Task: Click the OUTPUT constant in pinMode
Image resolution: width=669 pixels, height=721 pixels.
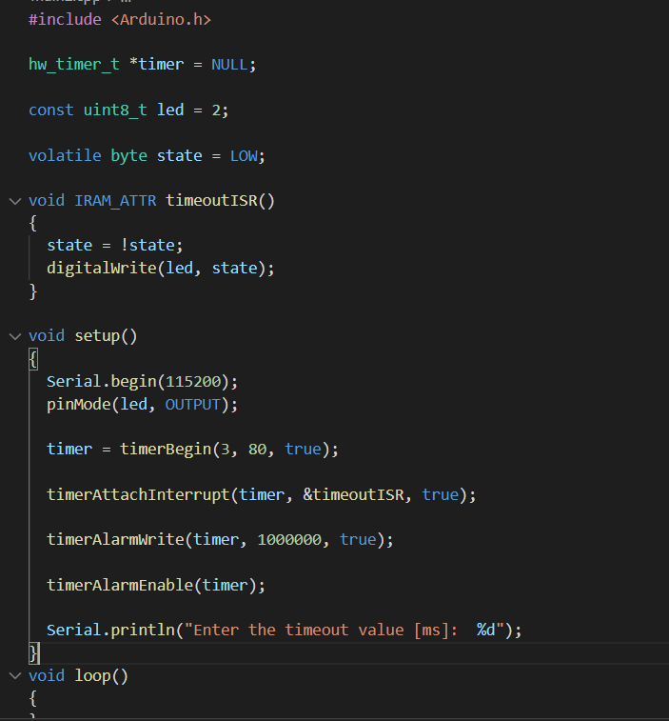Action: pyautogui.click(x=192, y=404)
